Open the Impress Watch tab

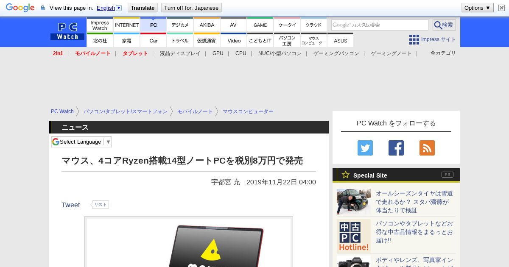100,25
